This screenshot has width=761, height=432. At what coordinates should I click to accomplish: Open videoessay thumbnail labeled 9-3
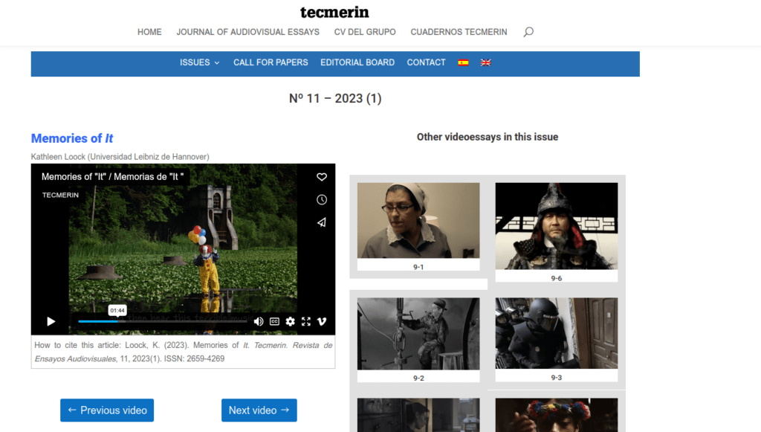(556, 333)
